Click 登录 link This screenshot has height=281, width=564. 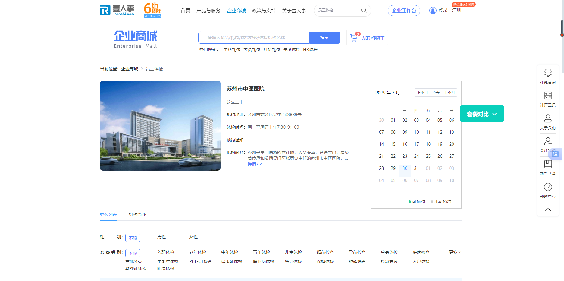tap(443, 10)
